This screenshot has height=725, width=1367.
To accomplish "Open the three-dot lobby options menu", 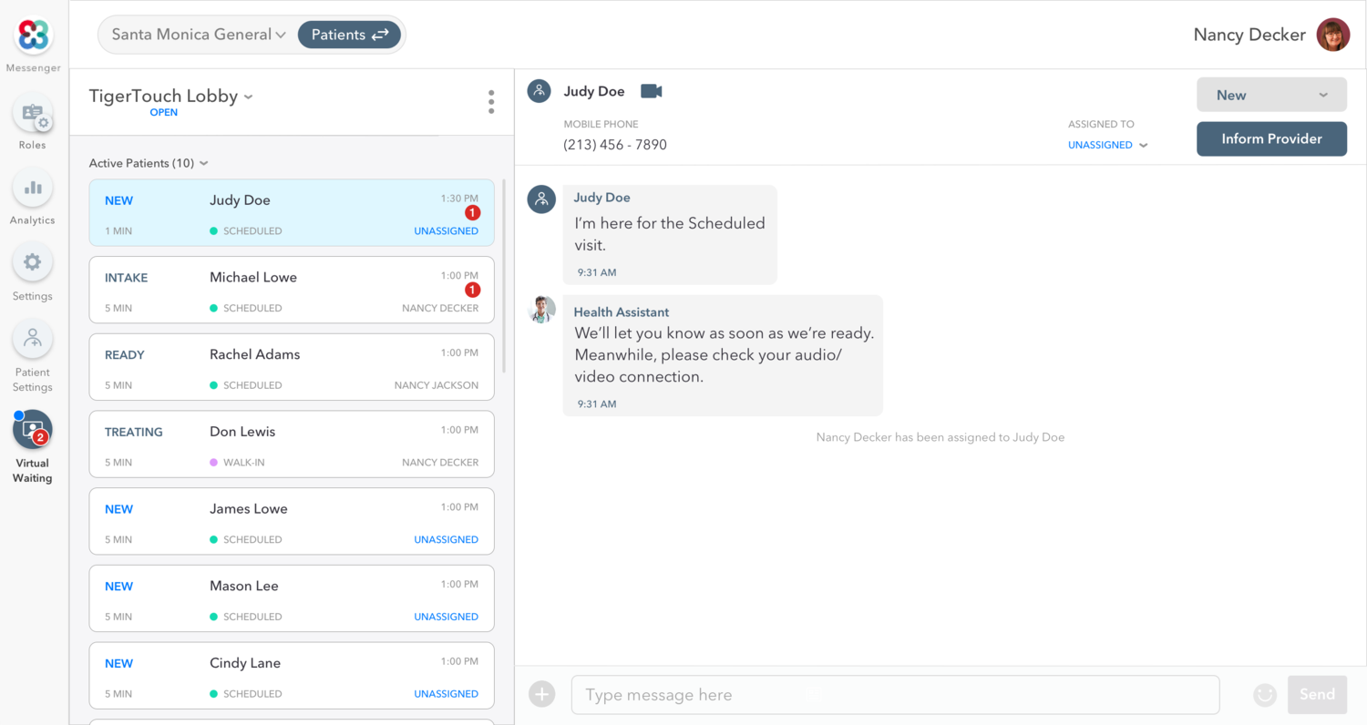I will point(491,102).
